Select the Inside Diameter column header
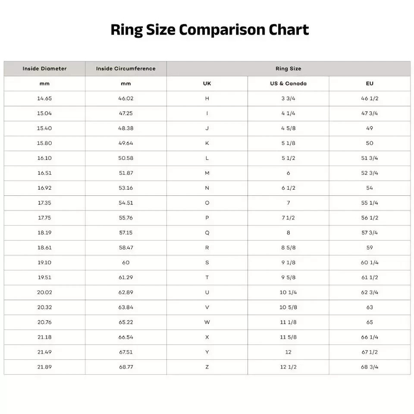The image size is (414, 414). pyautogui.click(x=44, y=69)
